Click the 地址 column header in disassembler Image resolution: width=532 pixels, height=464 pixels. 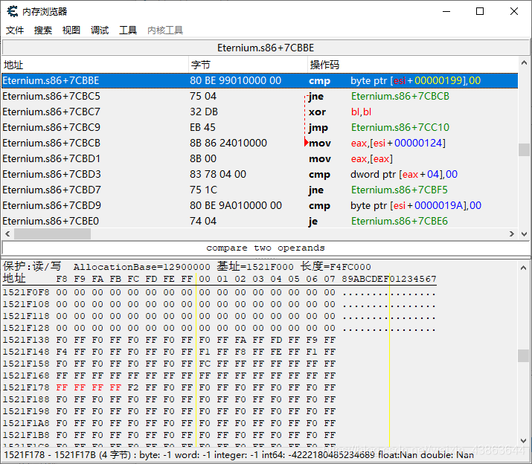(x=95, y=65)
